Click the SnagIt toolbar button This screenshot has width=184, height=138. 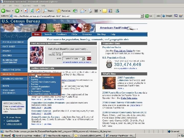[x=167, y=16]
